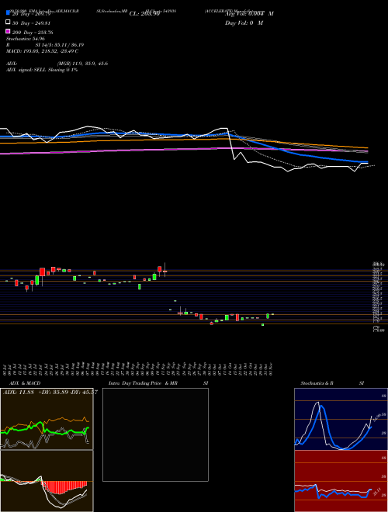This screenshot has height=512, width=388.
Task: Select the '200 Day = 253.76' label
Action: pos(33,33)
